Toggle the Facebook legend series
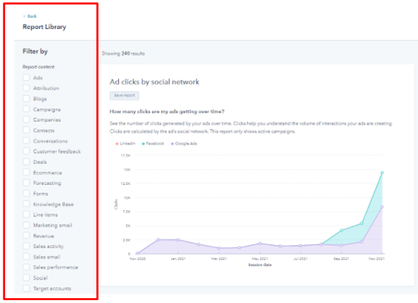 153,143
